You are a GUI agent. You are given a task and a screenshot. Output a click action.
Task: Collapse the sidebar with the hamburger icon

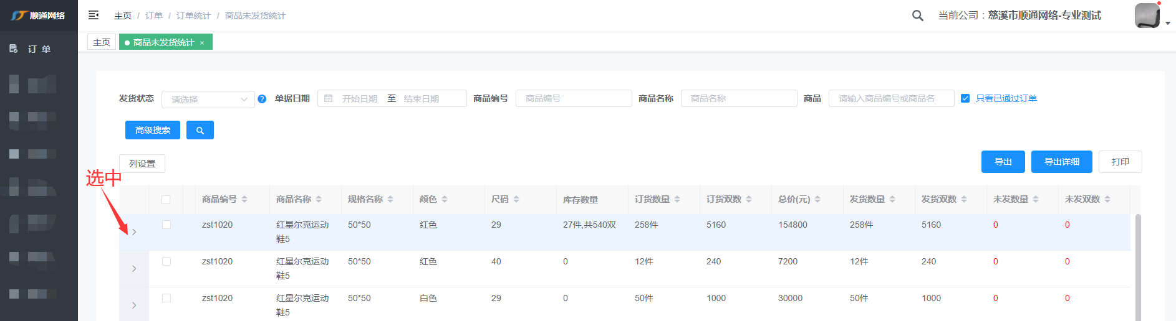click(x=94, y=15)
